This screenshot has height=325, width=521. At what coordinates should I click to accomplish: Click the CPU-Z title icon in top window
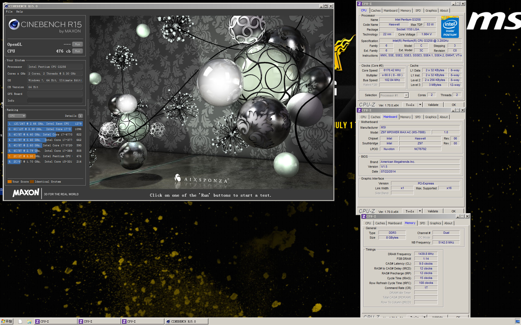[360, 4]
